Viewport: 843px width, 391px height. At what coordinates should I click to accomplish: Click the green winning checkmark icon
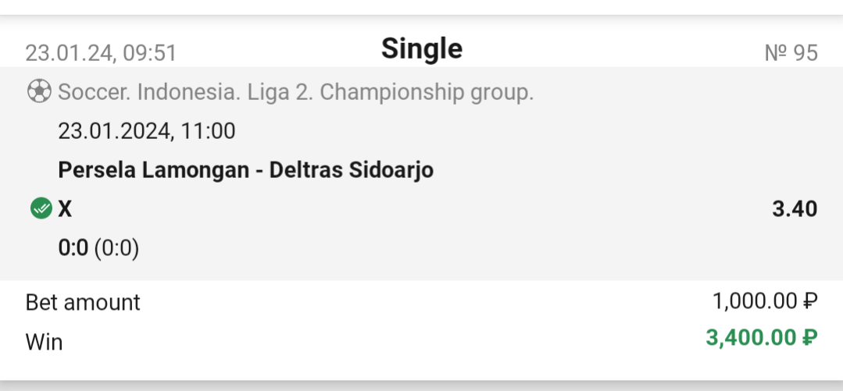click(x=41, y=208)
